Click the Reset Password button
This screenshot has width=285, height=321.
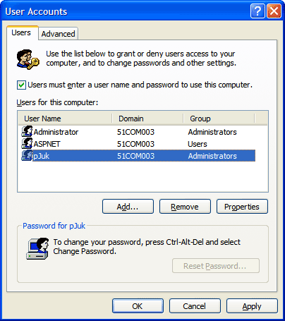click(216, 266)
